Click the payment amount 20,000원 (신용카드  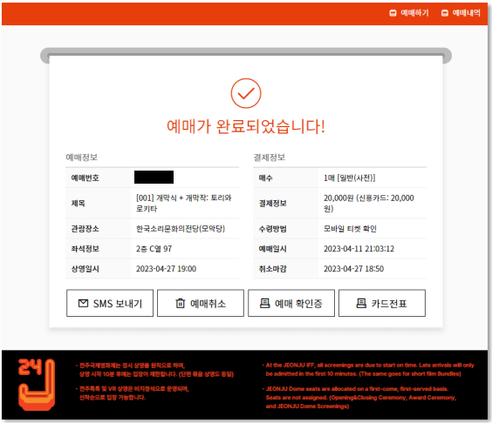coord(369,203)
